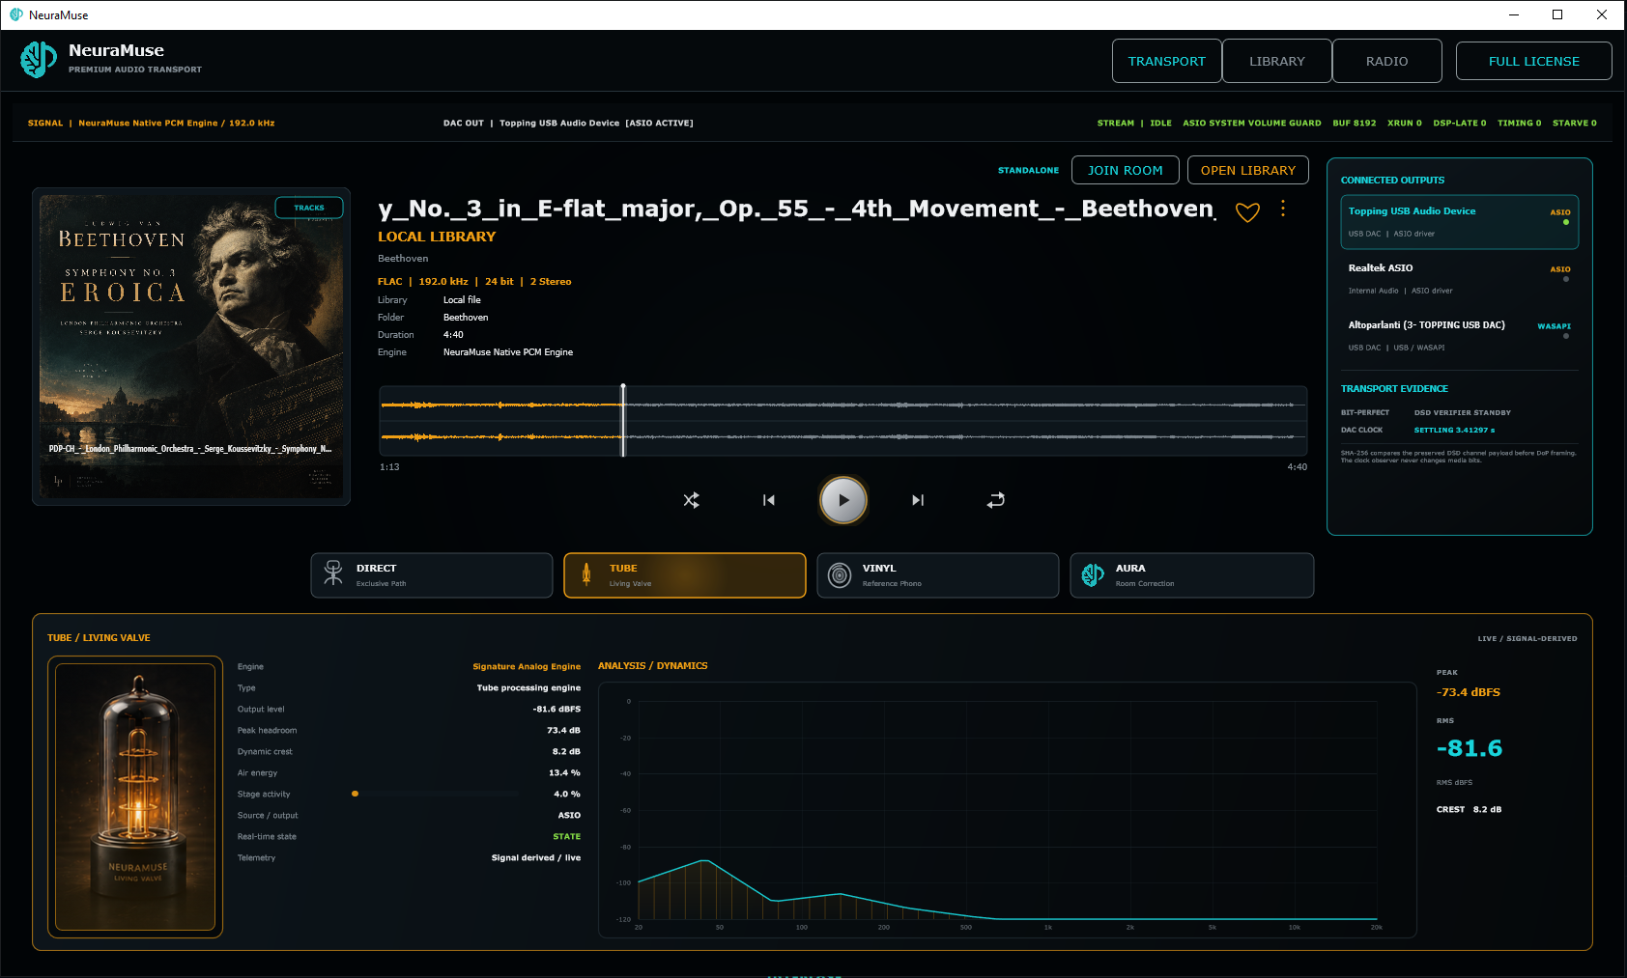Minimize the NeuraMuse window
1627x978 pixels.
[x=1513, y=14]
